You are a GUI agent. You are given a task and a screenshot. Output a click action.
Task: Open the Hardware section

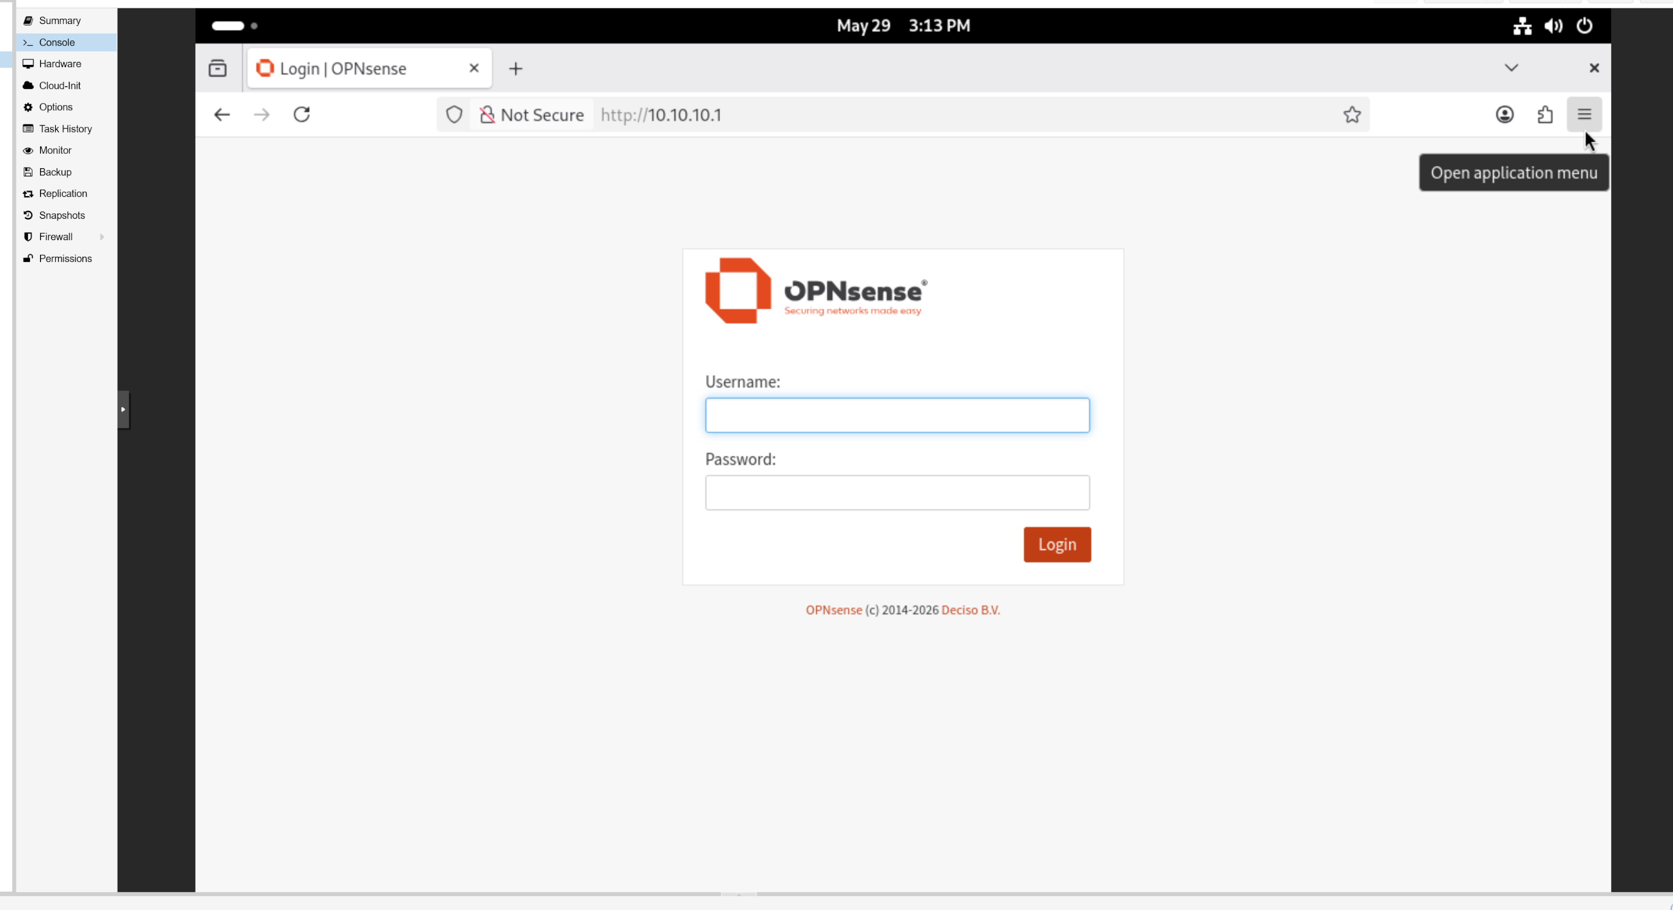[x=60, y=64]
